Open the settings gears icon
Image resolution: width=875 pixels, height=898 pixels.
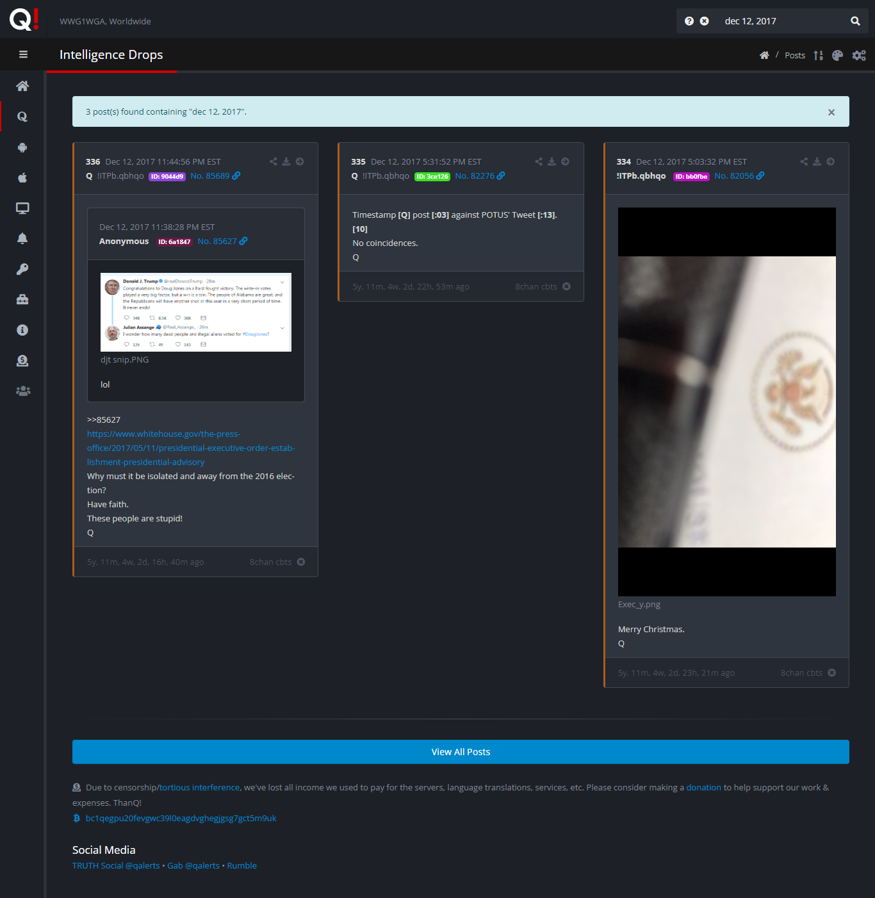(x=859, y=55)
